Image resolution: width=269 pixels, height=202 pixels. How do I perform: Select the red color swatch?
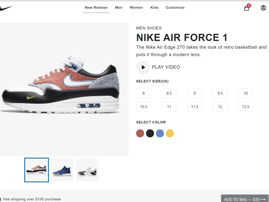coord(140,133)
